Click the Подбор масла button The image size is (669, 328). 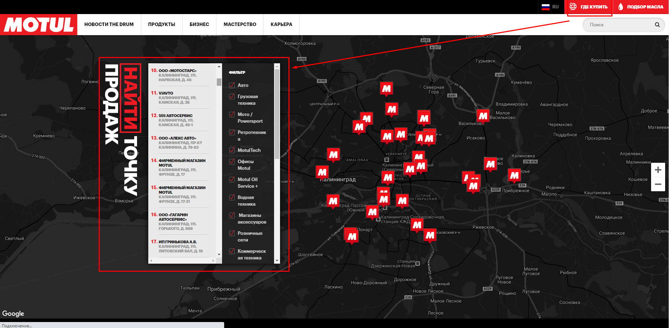coord(641,7)
